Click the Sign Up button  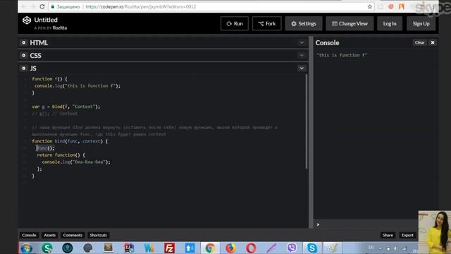tap(421, 23)
